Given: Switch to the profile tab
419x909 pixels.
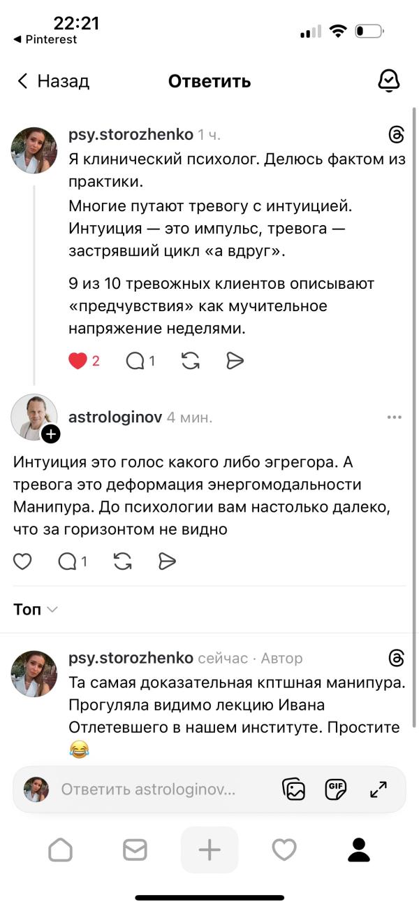Looking at the screenshot, I should (x=359, y=850).
